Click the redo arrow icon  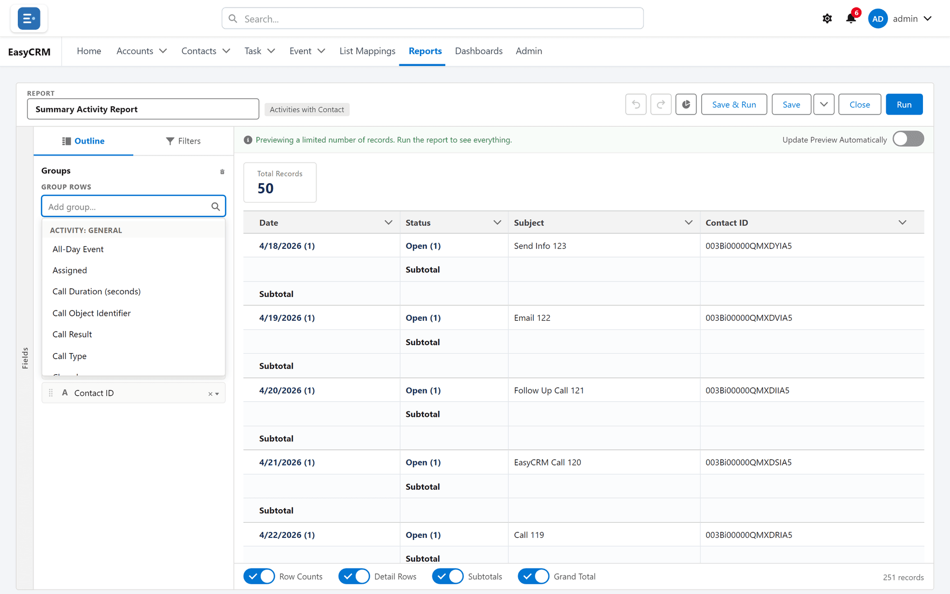tap(661, 104)
